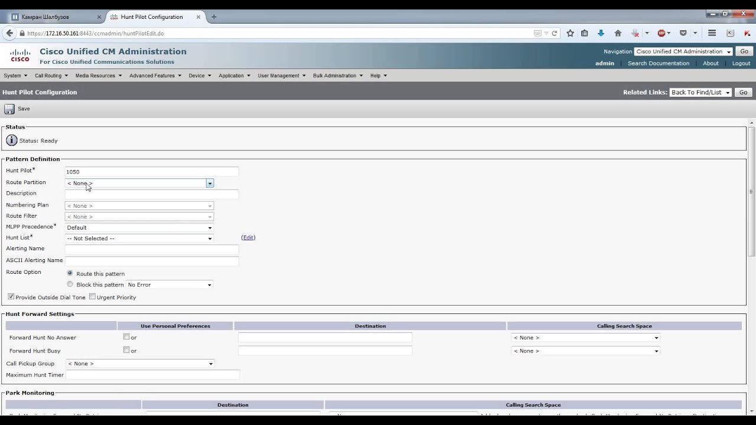Click the browser URL address bar
The height and width of the screenshot is (425, 756).
[278, 34]
